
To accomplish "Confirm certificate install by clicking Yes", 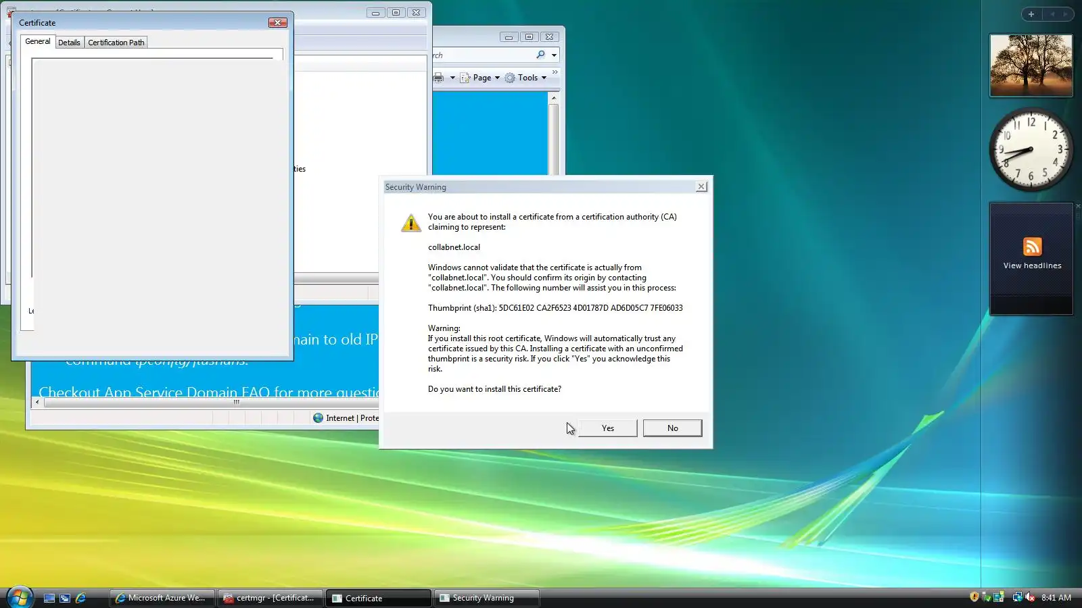I will pyautogui.click(x=608, y=428).
